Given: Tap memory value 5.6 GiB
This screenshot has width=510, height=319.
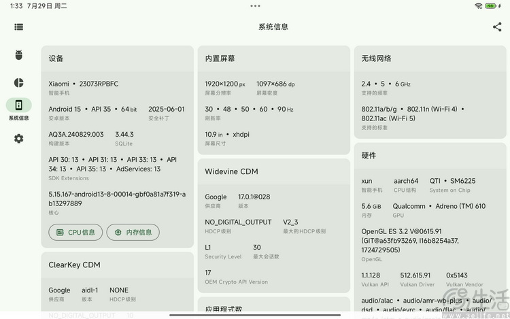Looking at the screenshot, I should point(371,206).
